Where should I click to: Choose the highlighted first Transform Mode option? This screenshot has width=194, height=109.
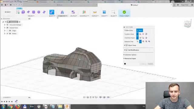[x=137, y=34]
